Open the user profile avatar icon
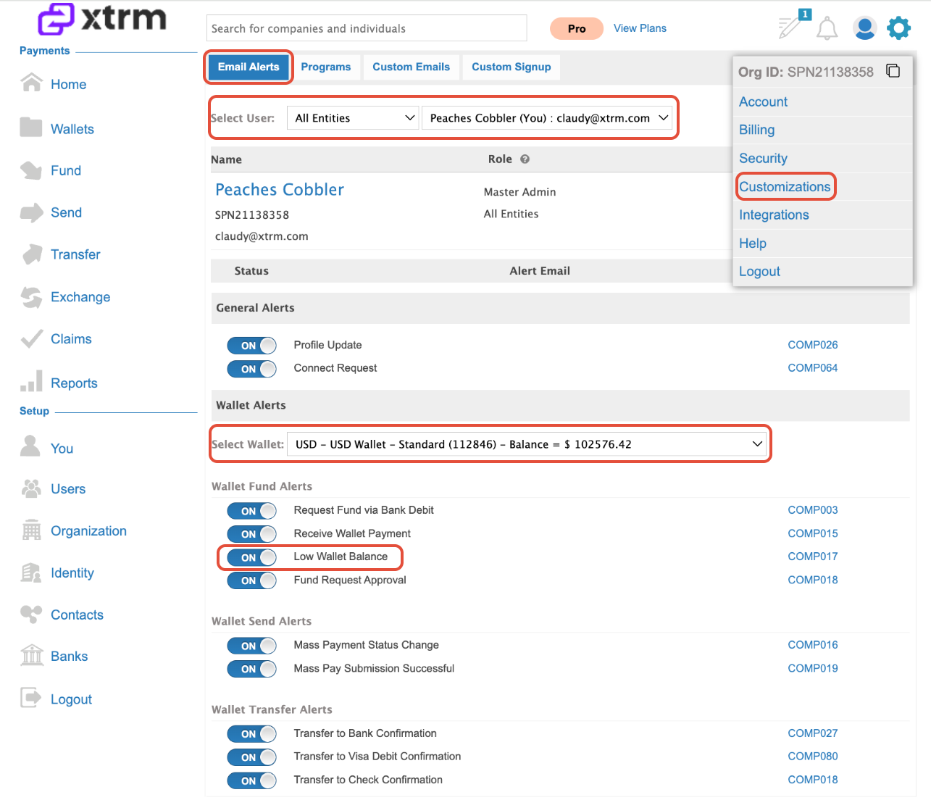The width and height of the screenshot is (931, 808). click(864, 28)
